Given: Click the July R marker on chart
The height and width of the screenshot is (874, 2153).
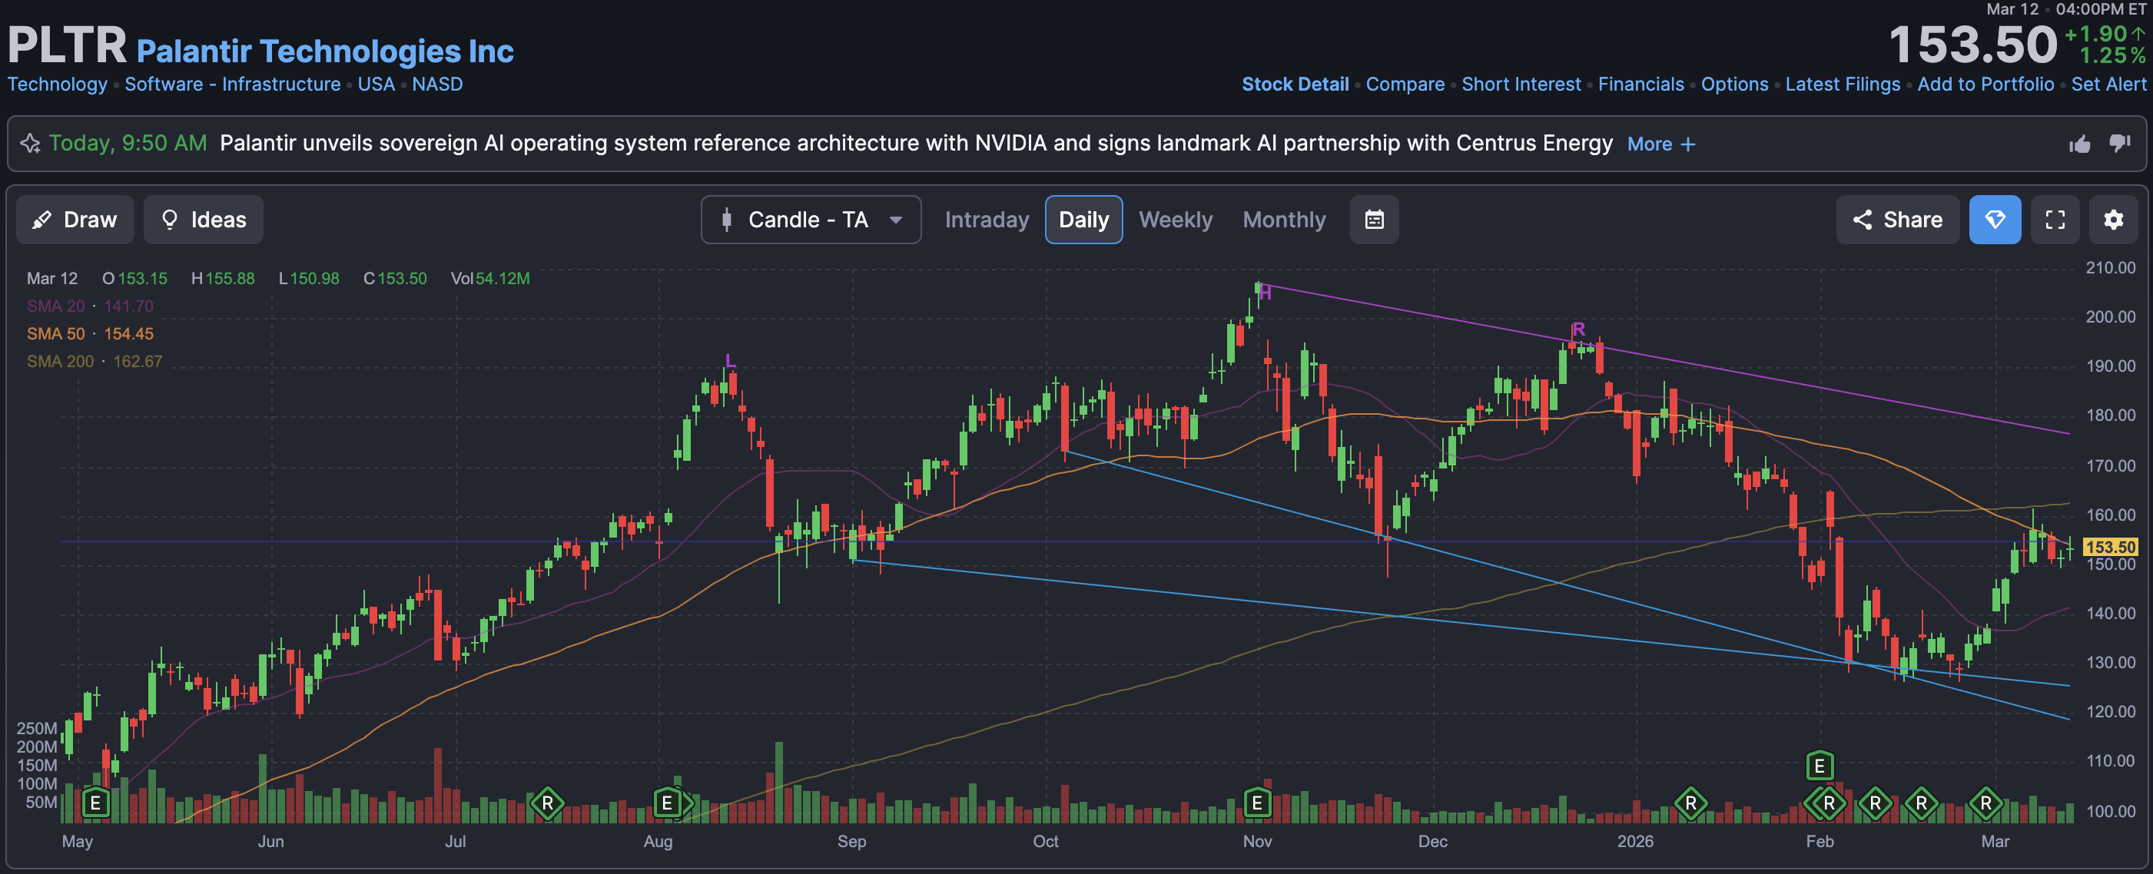Looking at the screenshot, I should coord(547,803).
